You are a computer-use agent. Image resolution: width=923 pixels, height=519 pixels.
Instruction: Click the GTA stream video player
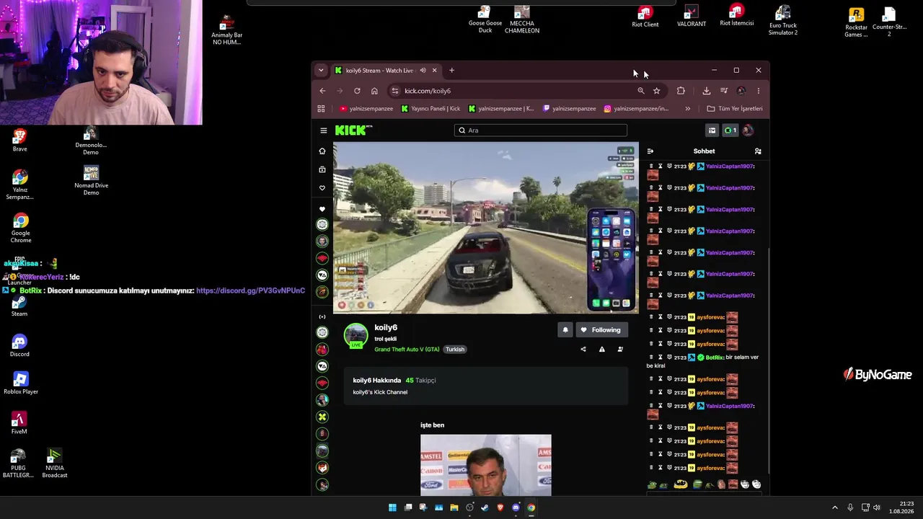click(x=485, y=228)
